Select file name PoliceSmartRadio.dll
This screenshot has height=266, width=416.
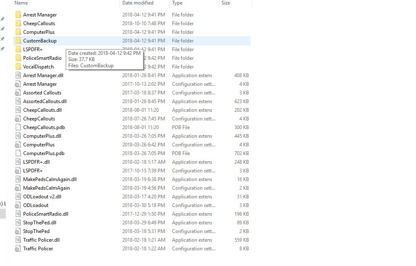(45, 214)
